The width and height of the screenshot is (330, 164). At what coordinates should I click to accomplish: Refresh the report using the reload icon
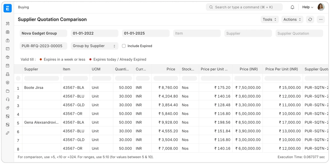(310, 19)
